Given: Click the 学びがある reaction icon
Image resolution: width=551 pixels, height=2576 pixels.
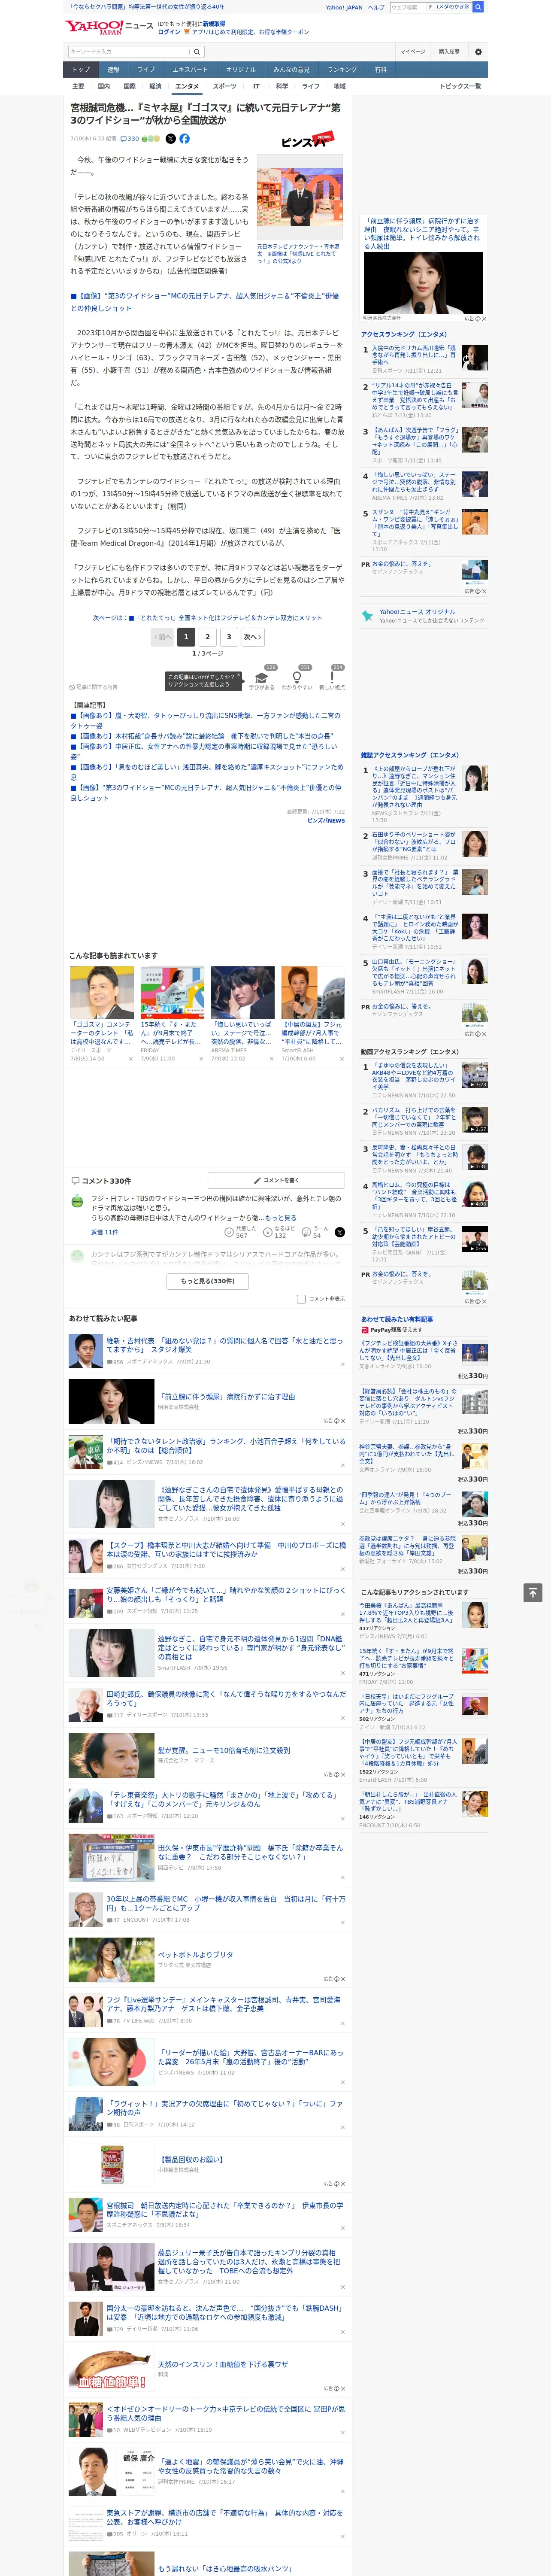Looking at the screenshot, I should tap(262, 678).
